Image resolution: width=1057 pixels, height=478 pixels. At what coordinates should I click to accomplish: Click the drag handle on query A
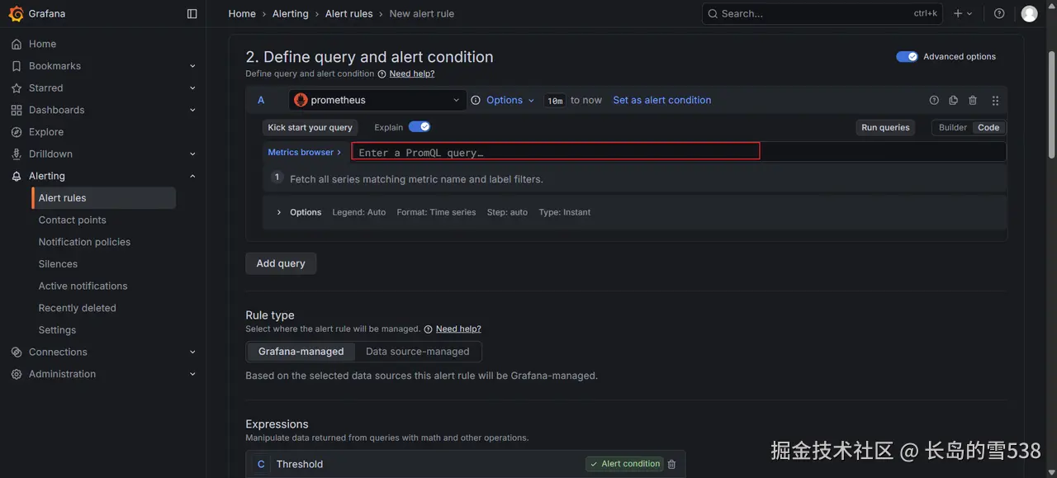(995, 100)
